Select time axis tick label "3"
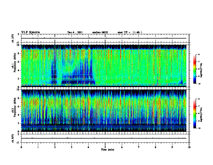 pyautogui.click(x=72, y=147)
